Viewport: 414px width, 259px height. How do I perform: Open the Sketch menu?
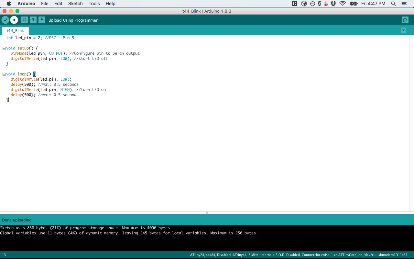[x=75, y=4]
